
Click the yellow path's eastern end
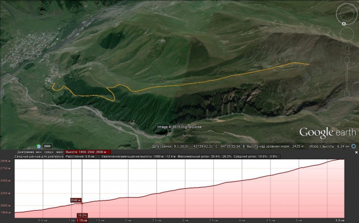pos(308,64)
